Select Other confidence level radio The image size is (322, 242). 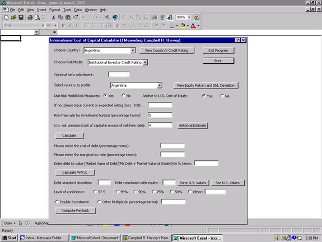point(189,192)
